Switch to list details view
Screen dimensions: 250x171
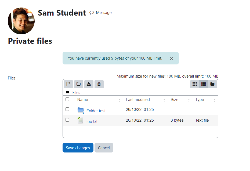(204, 84)
